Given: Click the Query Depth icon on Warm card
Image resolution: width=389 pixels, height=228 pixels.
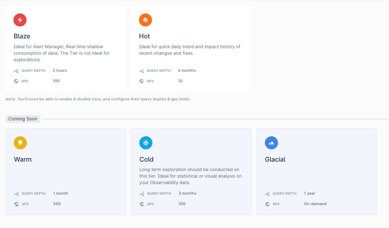Looking at the screenshot, I should pos(16,193).
